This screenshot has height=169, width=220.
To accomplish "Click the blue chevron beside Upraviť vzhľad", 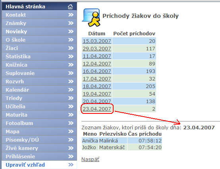I will pos(71,165).
